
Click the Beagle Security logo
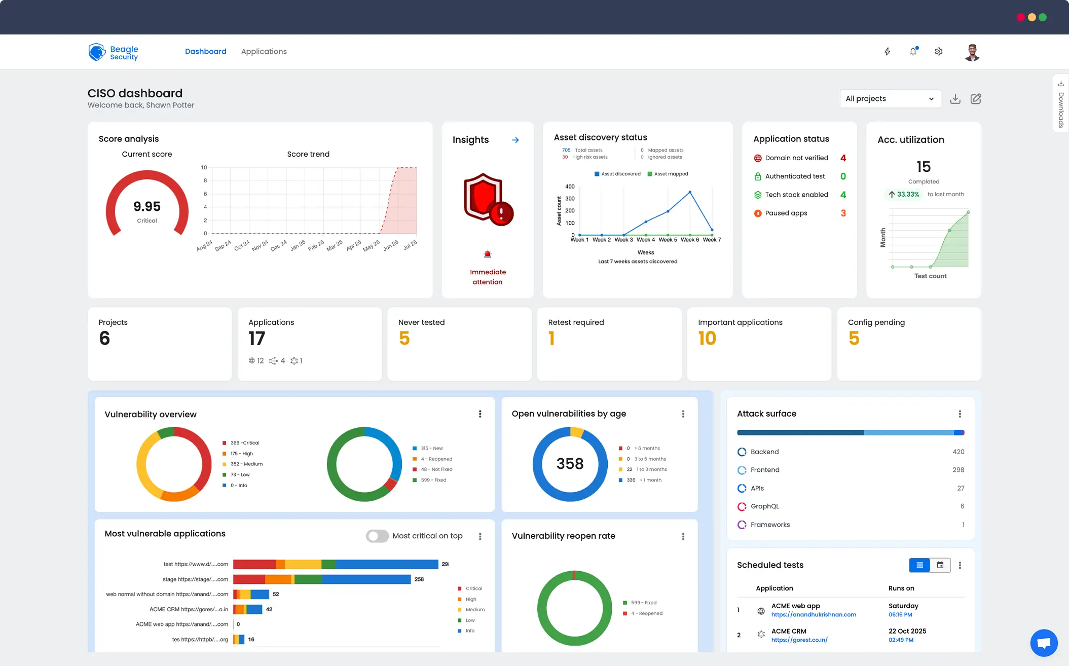coord(113,52)
